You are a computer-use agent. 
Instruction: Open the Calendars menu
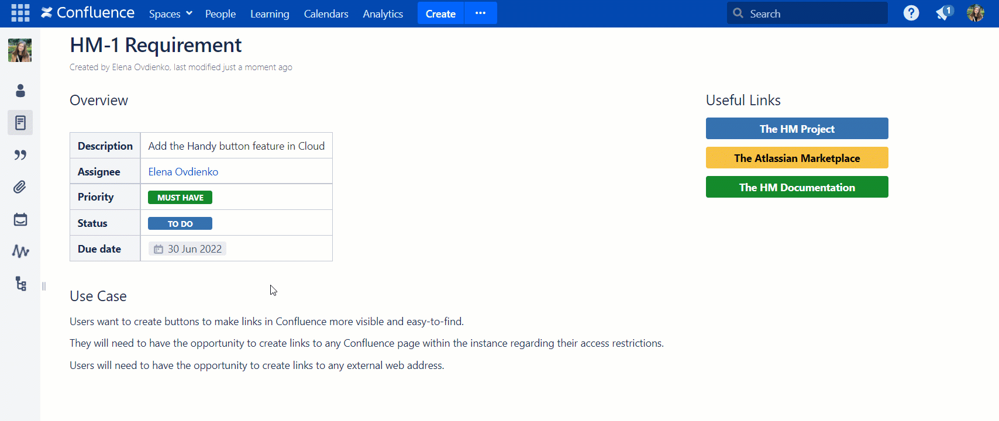[x=326, y=13]
